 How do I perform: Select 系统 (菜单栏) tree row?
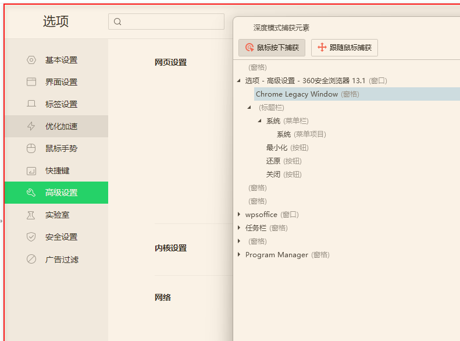pyautogui.click(x=287, y=121)
